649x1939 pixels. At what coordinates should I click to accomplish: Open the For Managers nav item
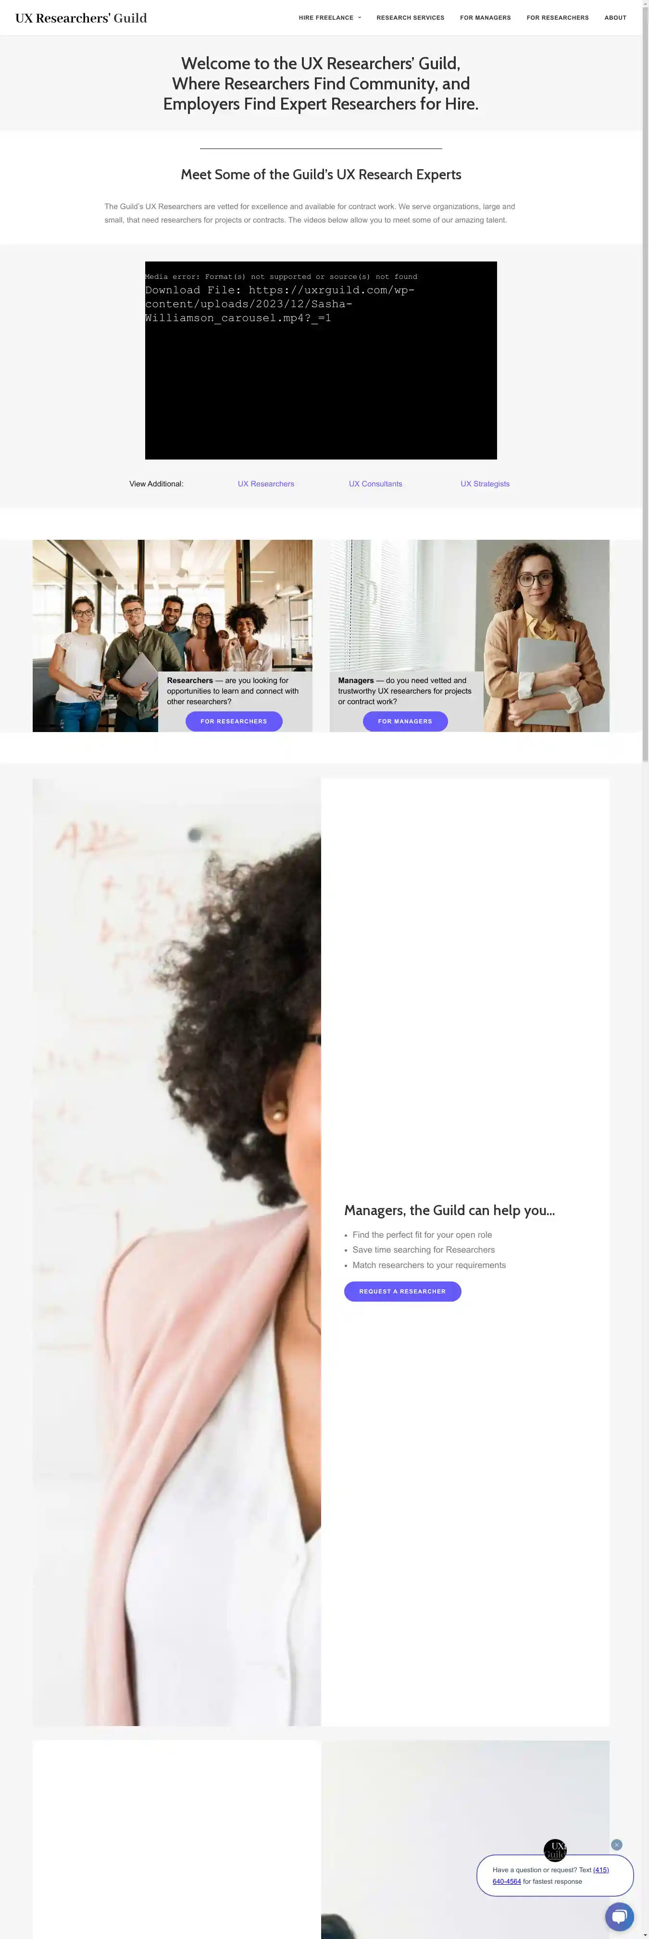click(x=486, y=17)
